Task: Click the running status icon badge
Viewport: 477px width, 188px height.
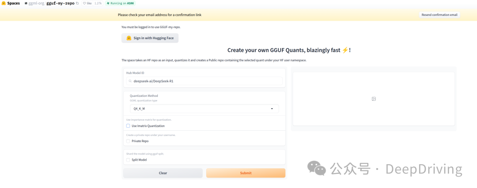Action: (x=108, y=3)
